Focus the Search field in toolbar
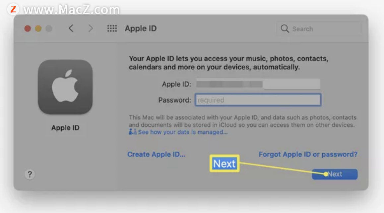The image size is (384, 213). click(x=319, y=29)
